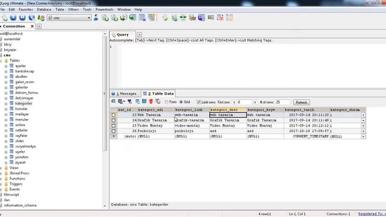Click the red delete row trash icon

151,101
